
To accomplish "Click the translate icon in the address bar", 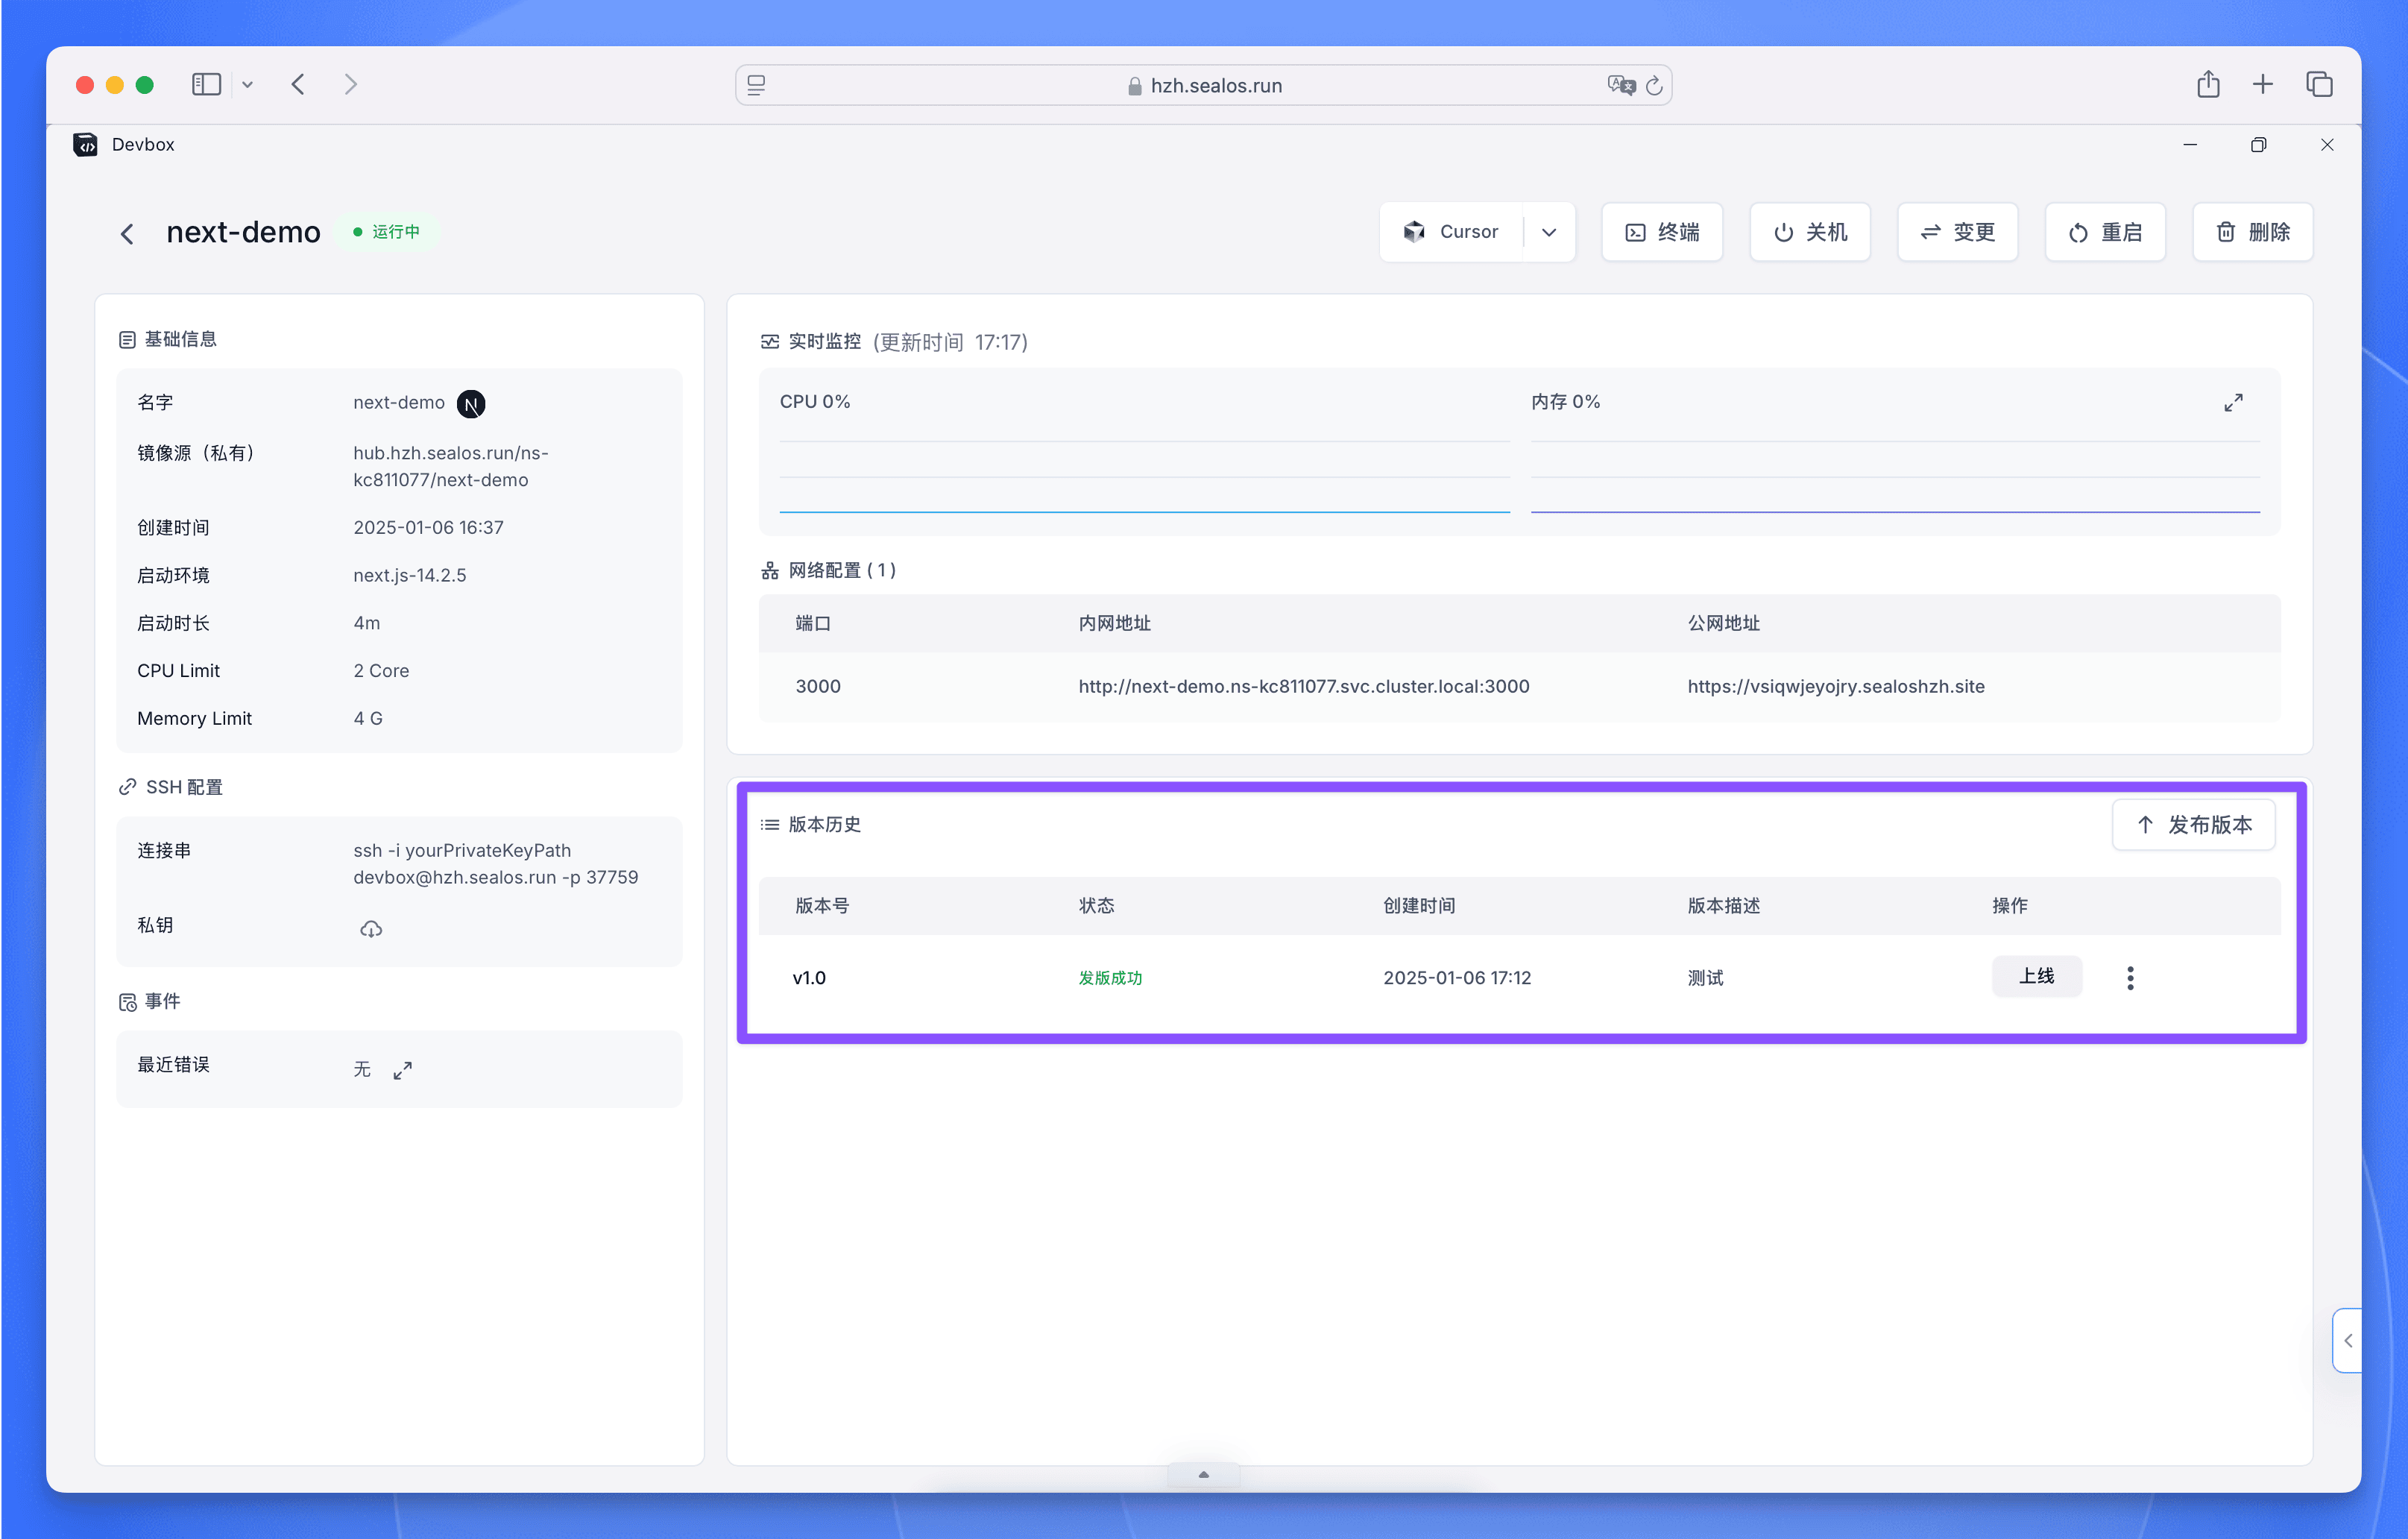I will point(1621,85).
